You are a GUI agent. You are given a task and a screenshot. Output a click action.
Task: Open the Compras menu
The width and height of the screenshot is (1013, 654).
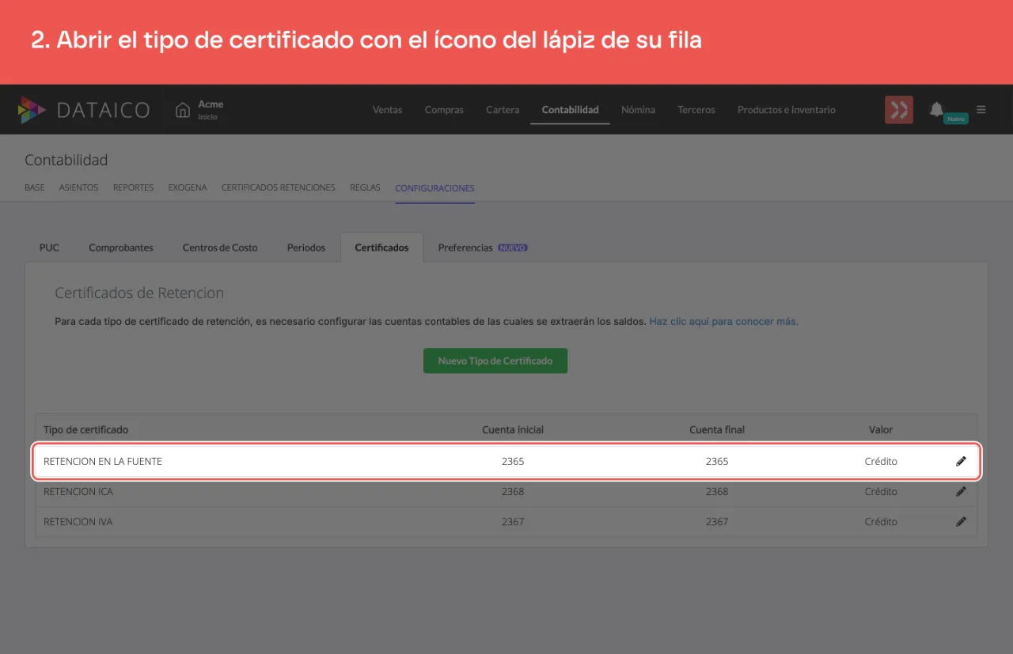pos(444,110)
